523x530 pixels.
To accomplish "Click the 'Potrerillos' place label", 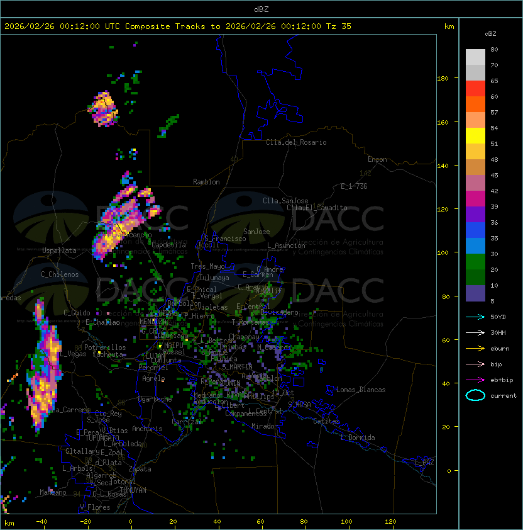I will click(x=105, y=347).
